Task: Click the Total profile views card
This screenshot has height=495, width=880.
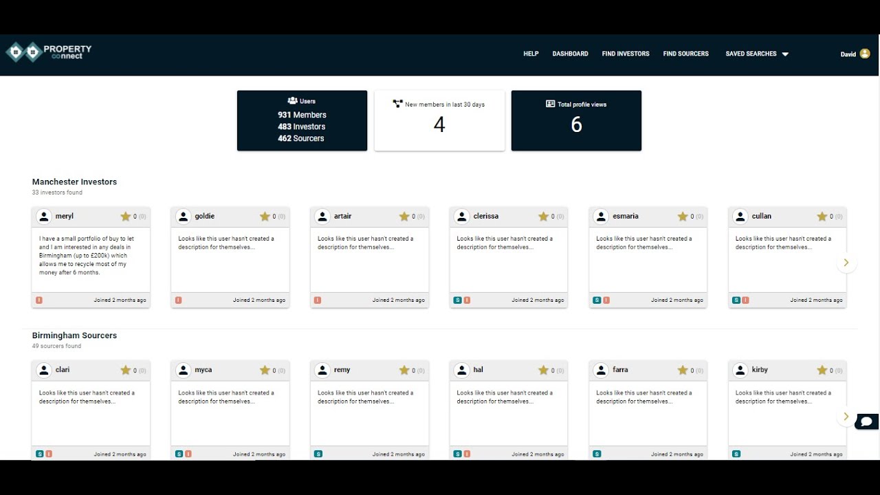Action: tap(576, 120)
